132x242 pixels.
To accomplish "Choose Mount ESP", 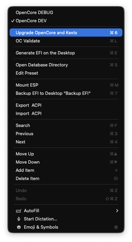I will pyautogui.click(x=66, y=85).
